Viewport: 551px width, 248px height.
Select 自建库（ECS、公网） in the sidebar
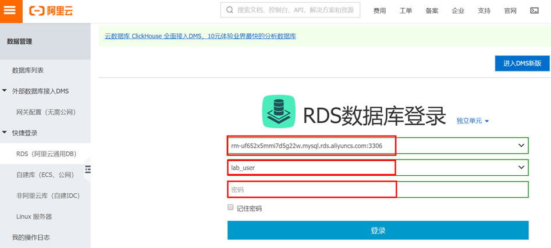click(45, 175)
